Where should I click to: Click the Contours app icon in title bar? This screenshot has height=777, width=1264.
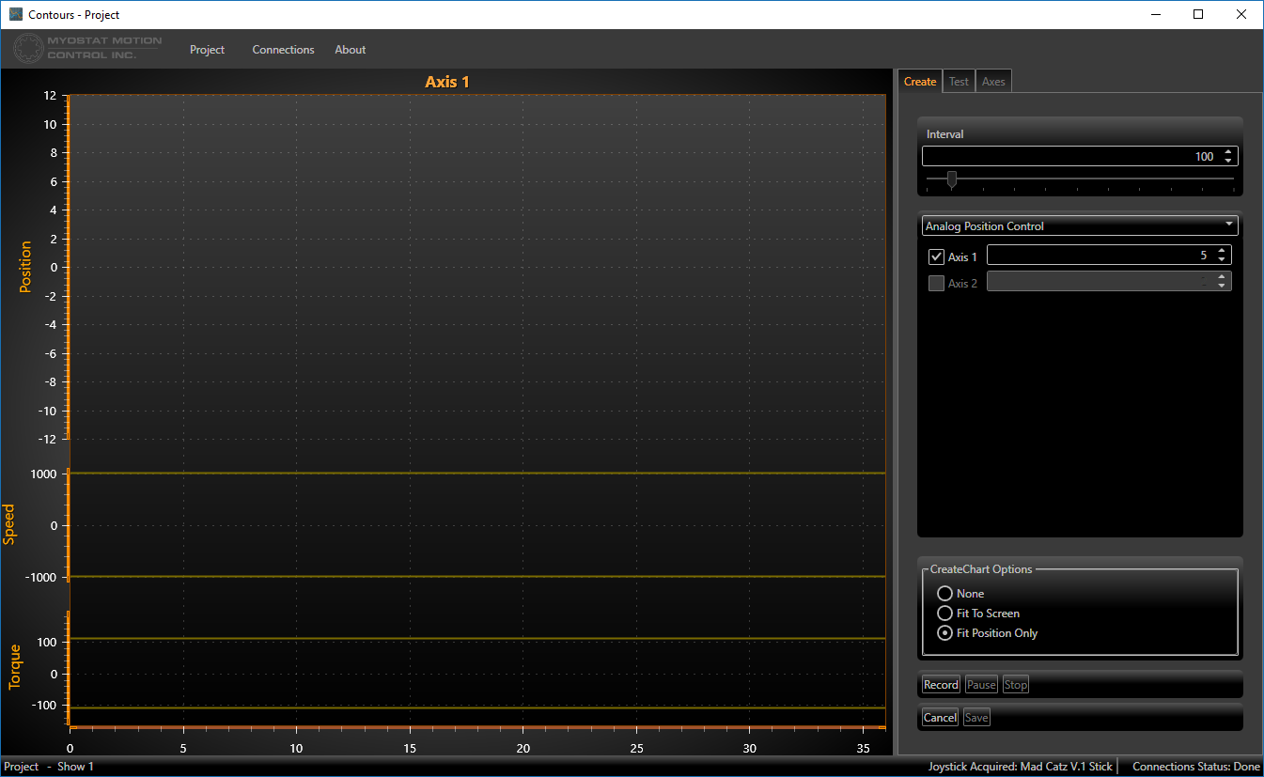pos(15,14)
